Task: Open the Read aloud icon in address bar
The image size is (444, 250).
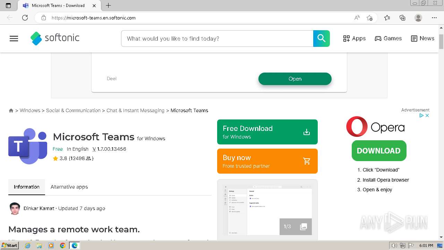Action: coord(357,18)
